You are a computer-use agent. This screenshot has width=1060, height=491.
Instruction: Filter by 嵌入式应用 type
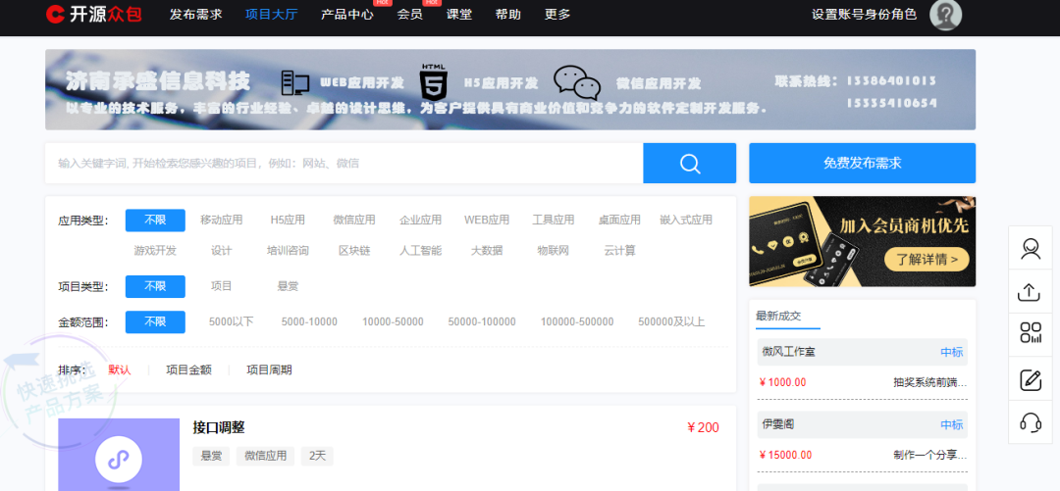coord(686,221)
